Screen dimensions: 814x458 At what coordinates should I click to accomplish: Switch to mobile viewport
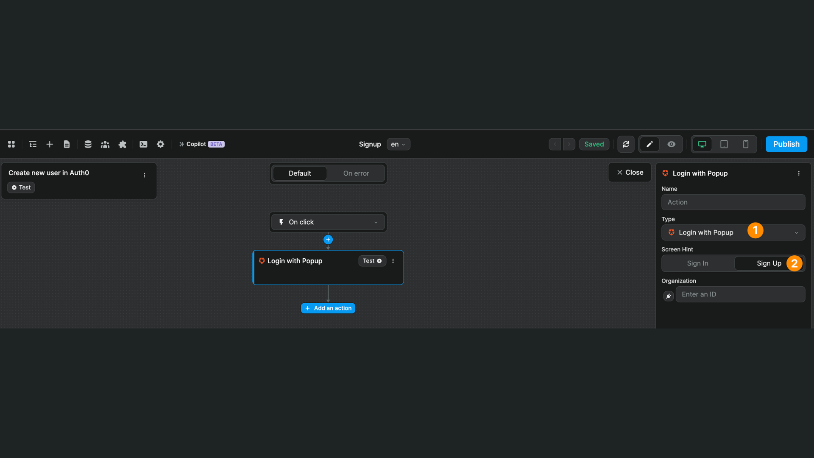pyautogui.click(x=746, y=144)
